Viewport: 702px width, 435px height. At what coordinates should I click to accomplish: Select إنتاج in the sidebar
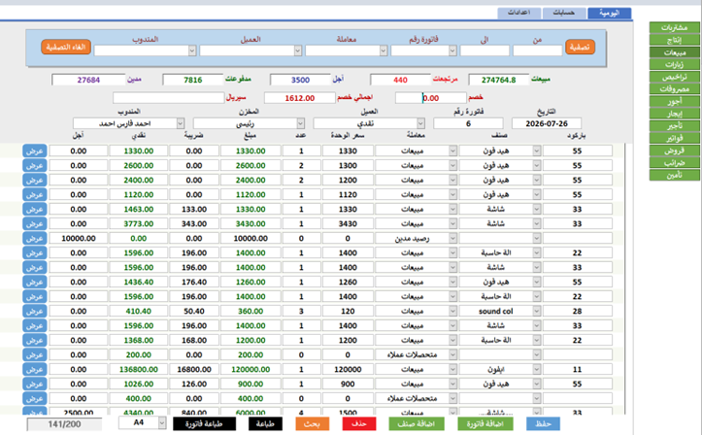click(x=674, y=40)
